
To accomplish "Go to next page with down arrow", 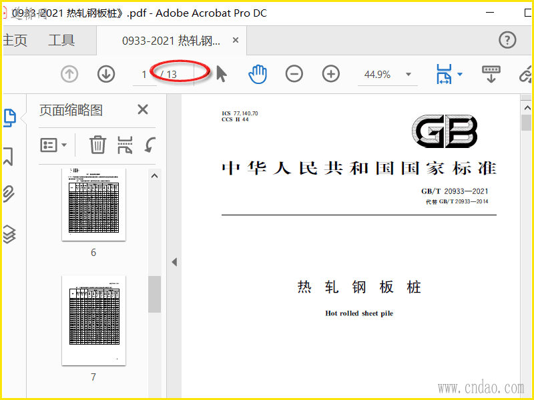I will point(106,74).
